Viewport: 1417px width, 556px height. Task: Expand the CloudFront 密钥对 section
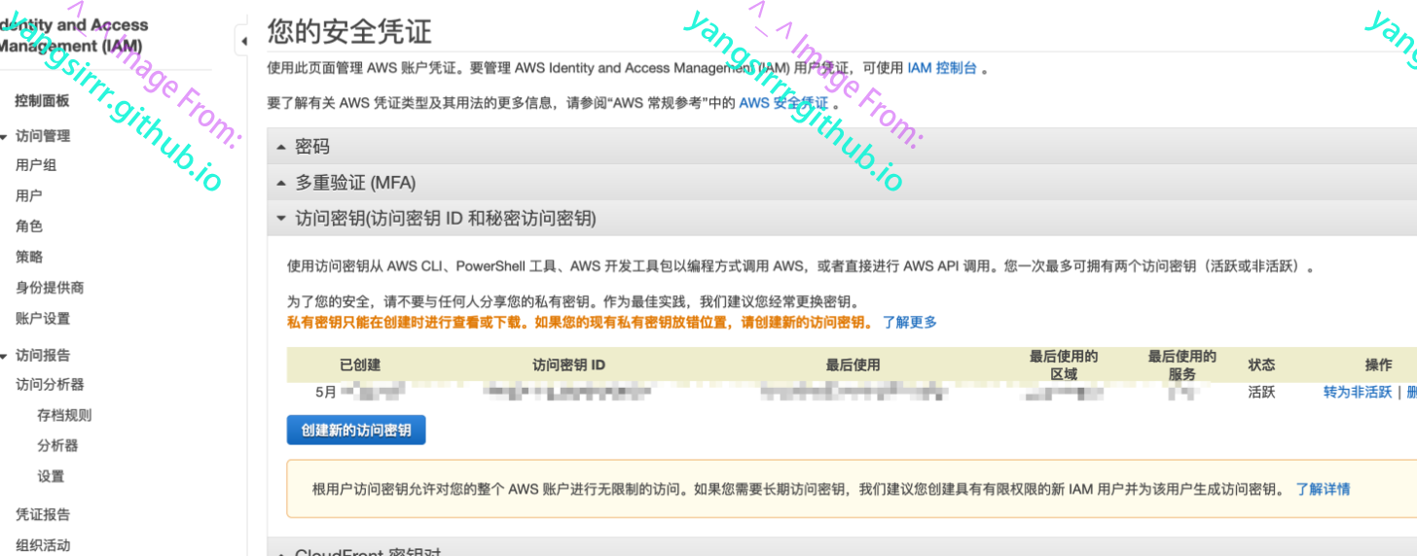click(x=842, y=547)
